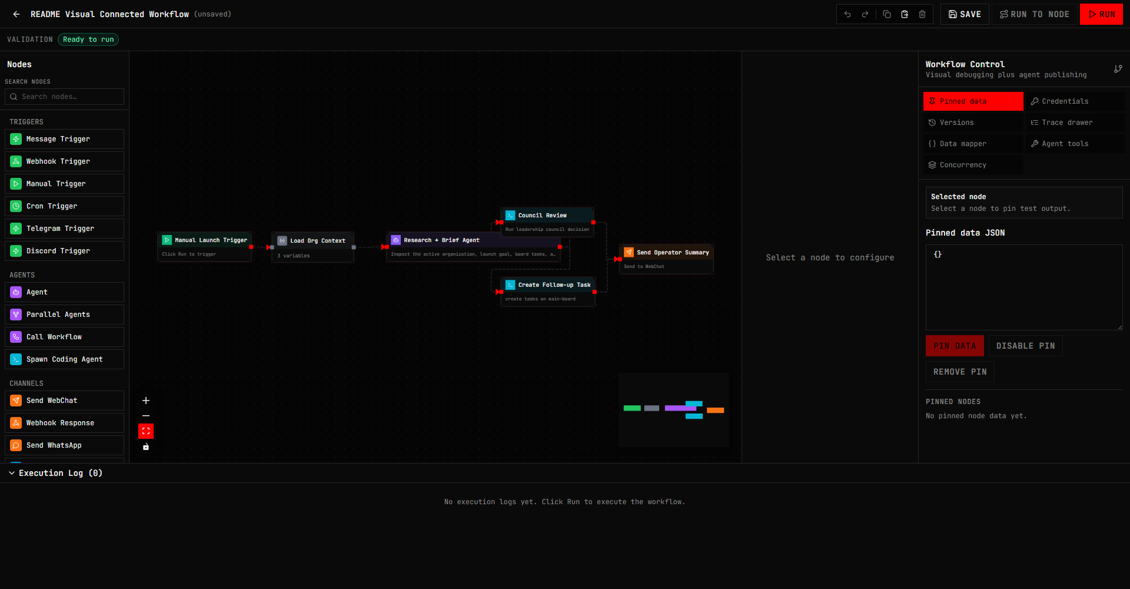Select the Load Org Context canvas node
This screenshot has height=589, width=1130.
tap(313, 247)
